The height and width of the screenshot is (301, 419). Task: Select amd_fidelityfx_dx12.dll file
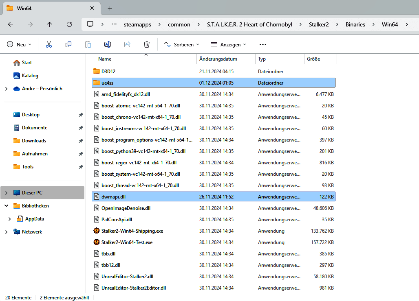click(214, 94)
